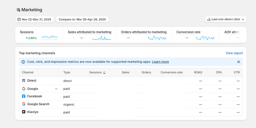Click the Conversion rate column header
This screenshot has height=128, width=256.
click(171, 72)
